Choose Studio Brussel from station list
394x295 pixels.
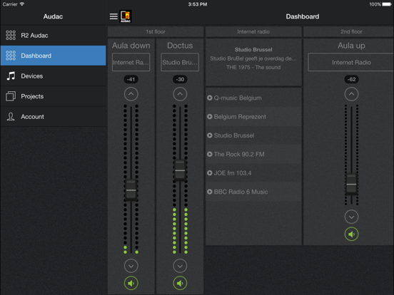pos(253,135)
